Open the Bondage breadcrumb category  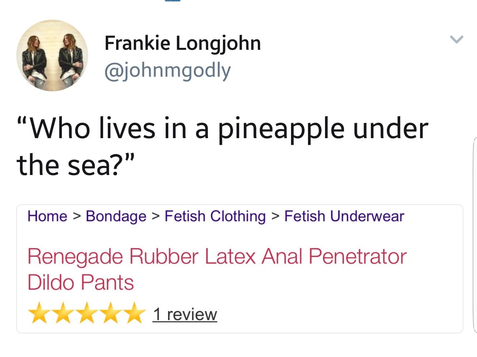pos(116,216)
